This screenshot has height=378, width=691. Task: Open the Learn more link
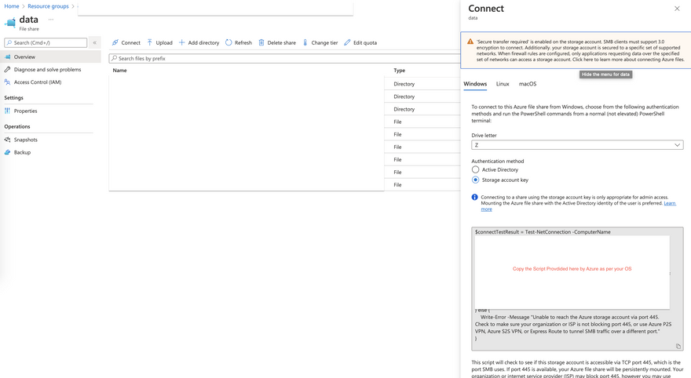click(486, 209)
